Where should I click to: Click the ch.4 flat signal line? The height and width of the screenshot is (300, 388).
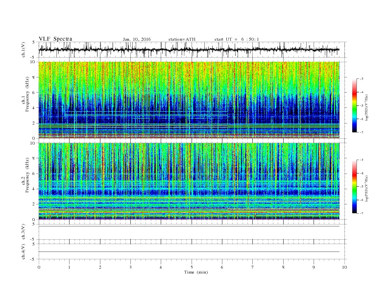pyautogui.click(x=189, y=252)
